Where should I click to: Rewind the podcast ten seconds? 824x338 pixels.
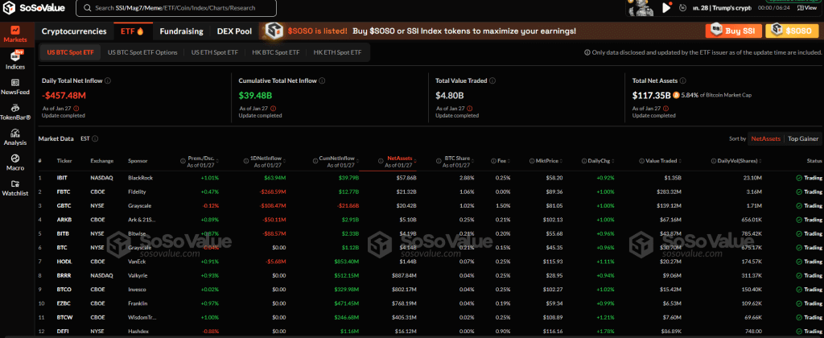pyautogui.click(x=682, y=8)
